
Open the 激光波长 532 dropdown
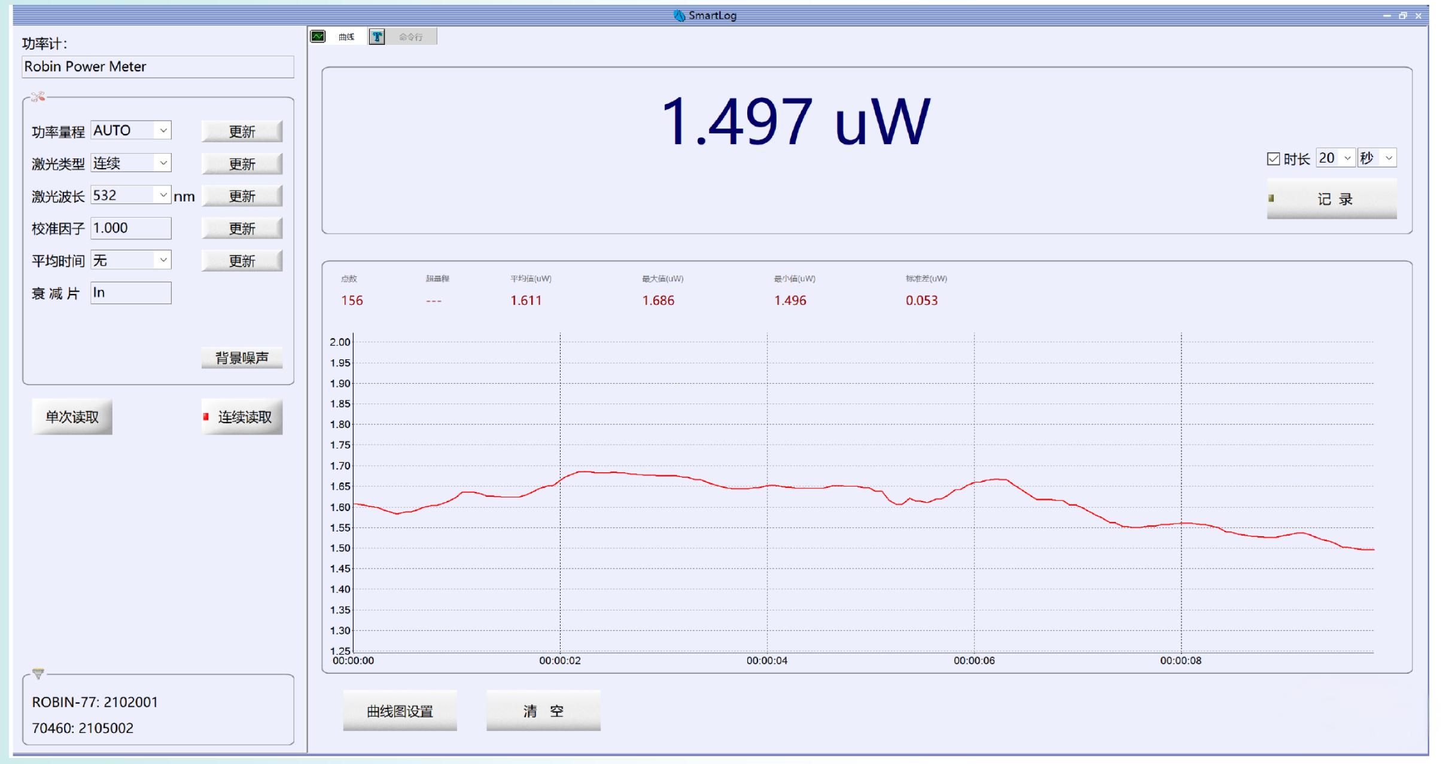(131, 195)
